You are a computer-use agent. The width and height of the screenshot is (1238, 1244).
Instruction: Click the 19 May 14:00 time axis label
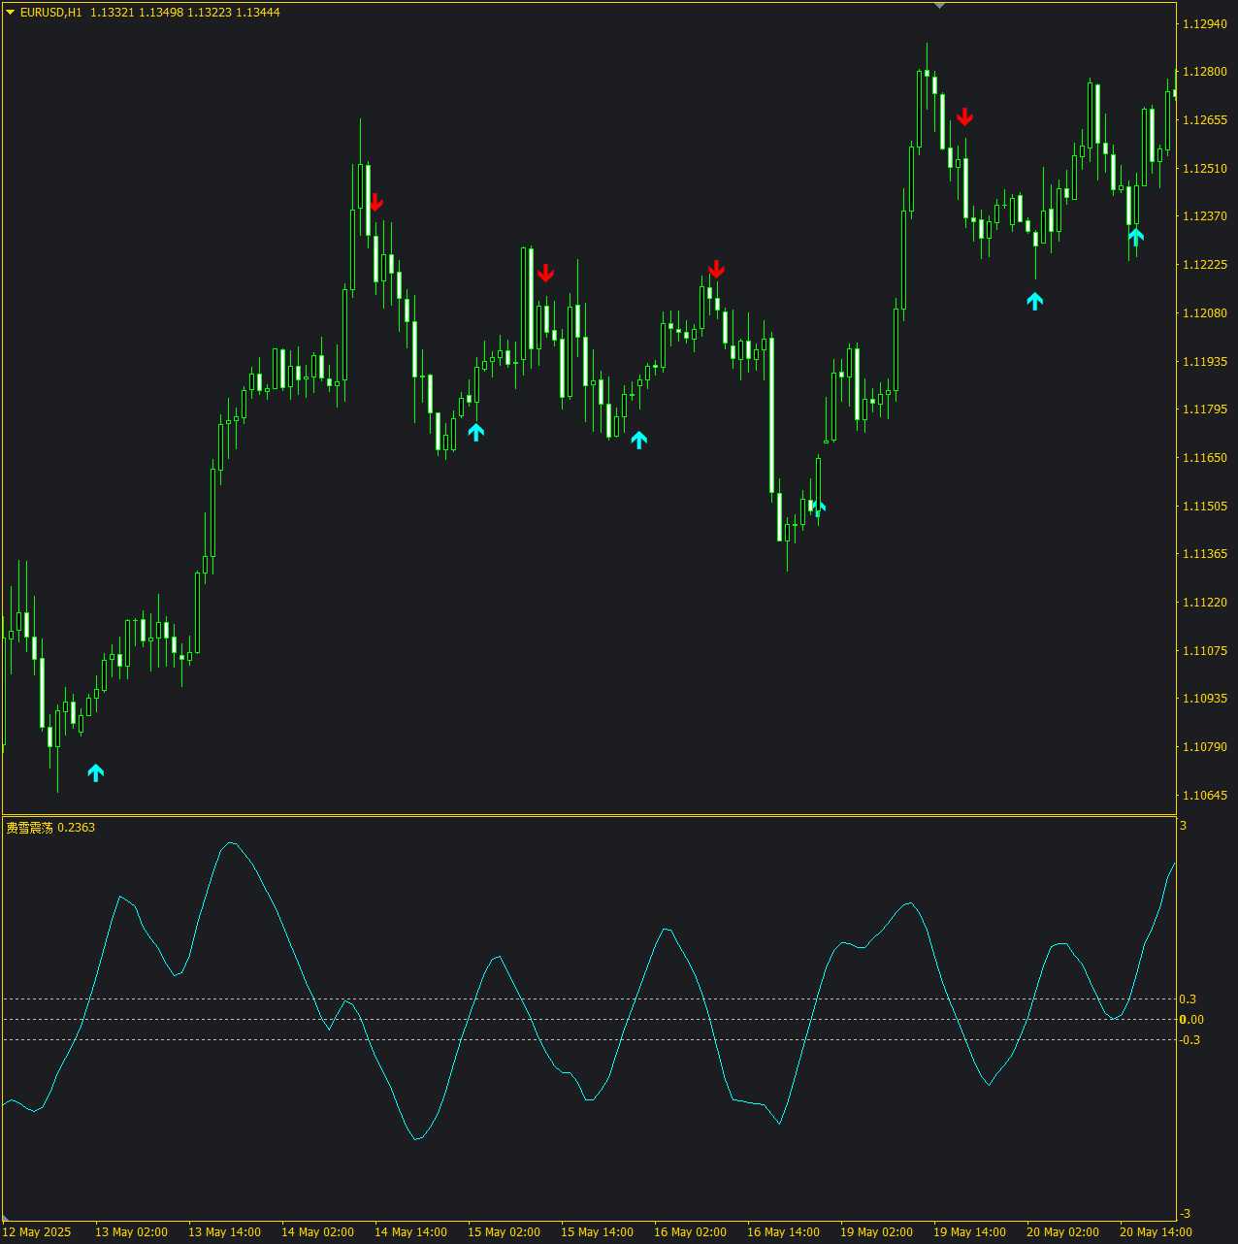[969, 1232]
